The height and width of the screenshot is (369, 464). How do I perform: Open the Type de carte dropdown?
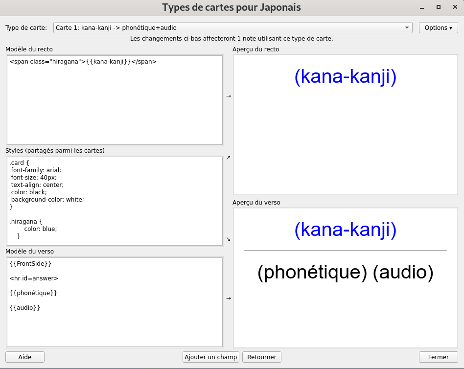(x=232, y=28)
